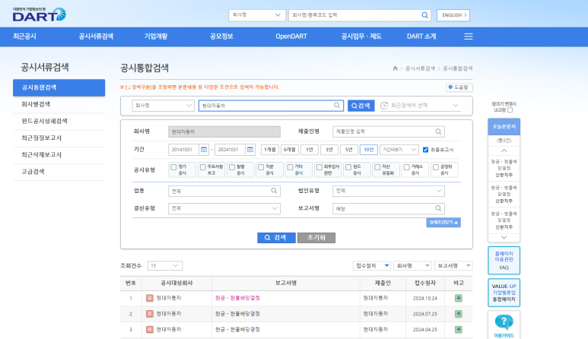Viewport: 588px width, 339px height.
Task: Expand the 최근검색어 선택 dropdown
Action: click(x=420, y=106)
